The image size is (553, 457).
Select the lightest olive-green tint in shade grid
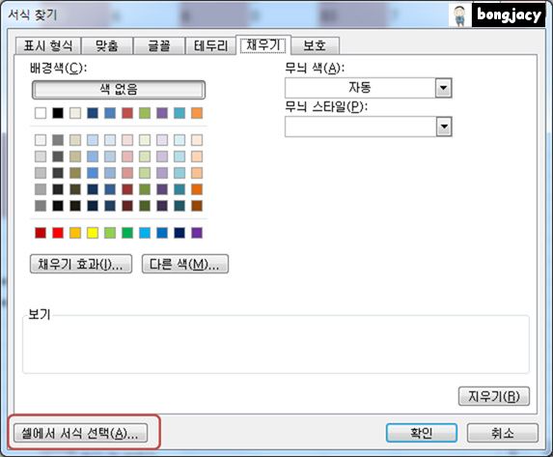point(145,140)
